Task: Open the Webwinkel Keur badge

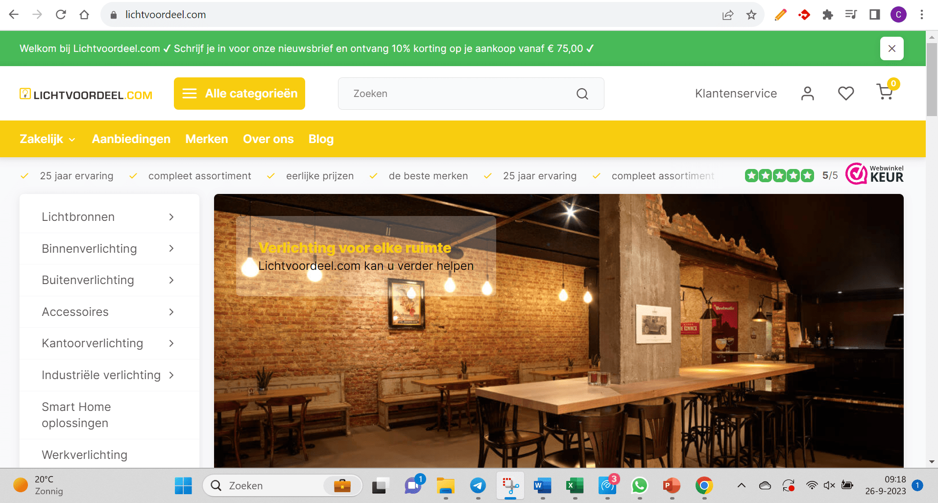Action: [875, 174]
